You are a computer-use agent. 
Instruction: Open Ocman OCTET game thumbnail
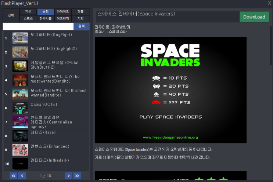(x=20, y=108)
